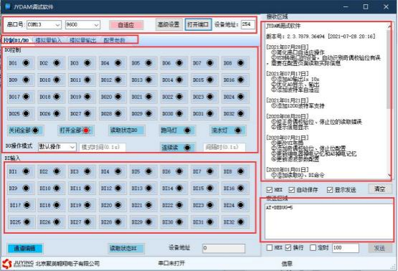Click the 设备地址 254 input field

(x=248, y=24)
